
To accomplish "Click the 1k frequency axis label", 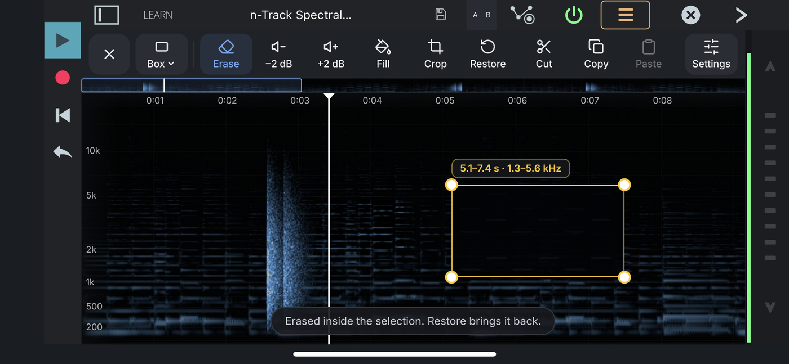I will click(x=90, y=282).
